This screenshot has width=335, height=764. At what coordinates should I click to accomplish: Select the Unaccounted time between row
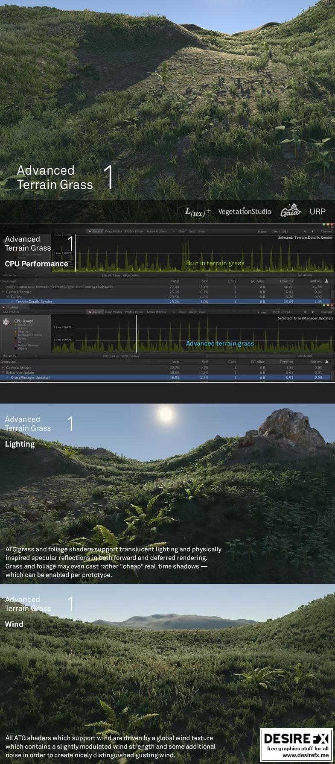coord(166,287)
